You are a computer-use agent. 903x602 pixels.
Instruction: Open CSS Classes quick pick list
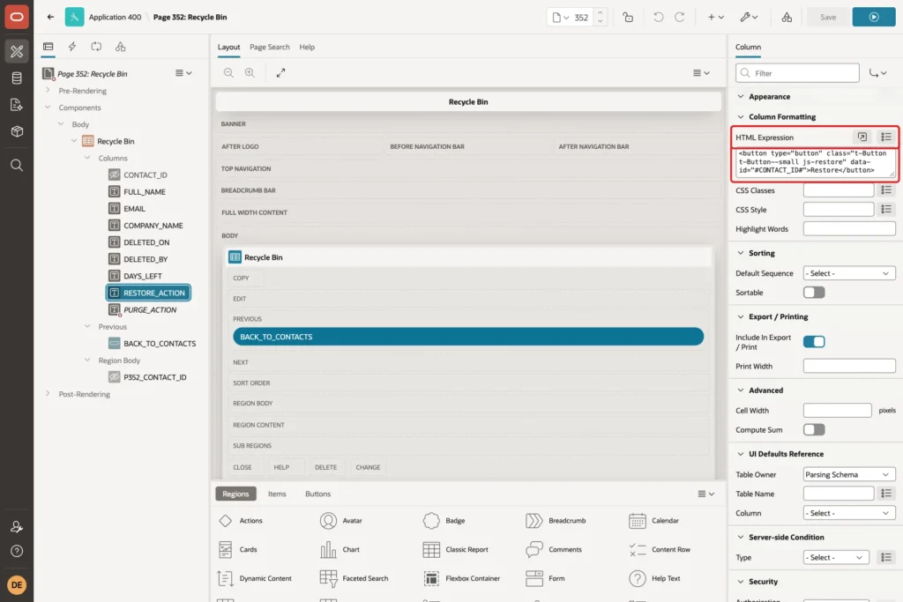tap(886, 190)
